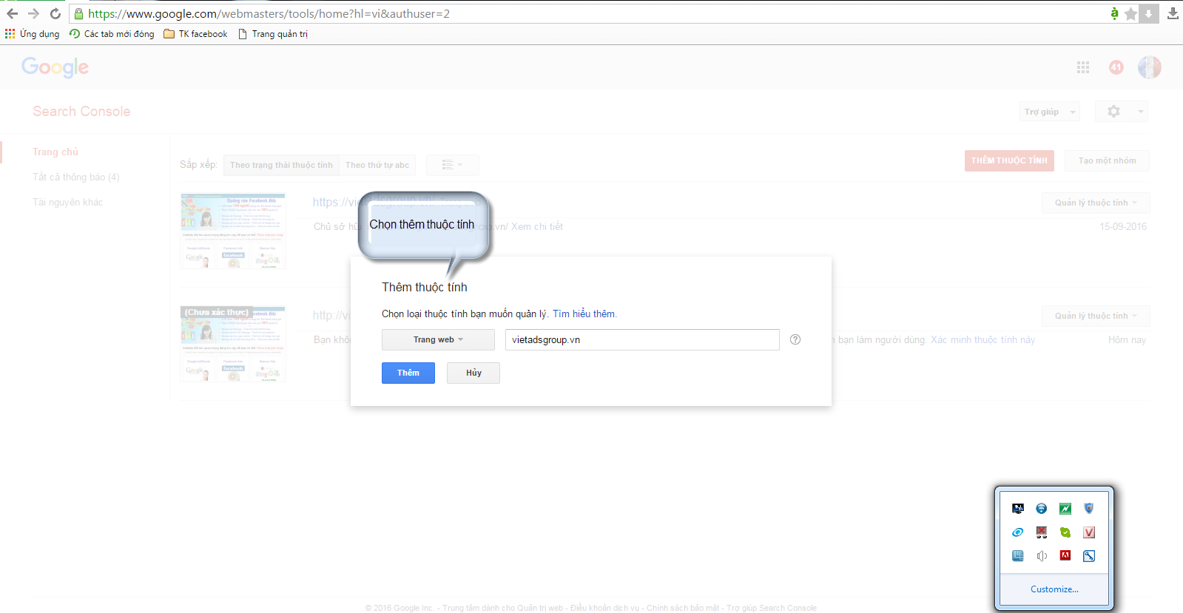Viewport: 1183px width, 613px height.
Task: Open the Ứng dụng apps shortcut
Action: click(32, 34)
